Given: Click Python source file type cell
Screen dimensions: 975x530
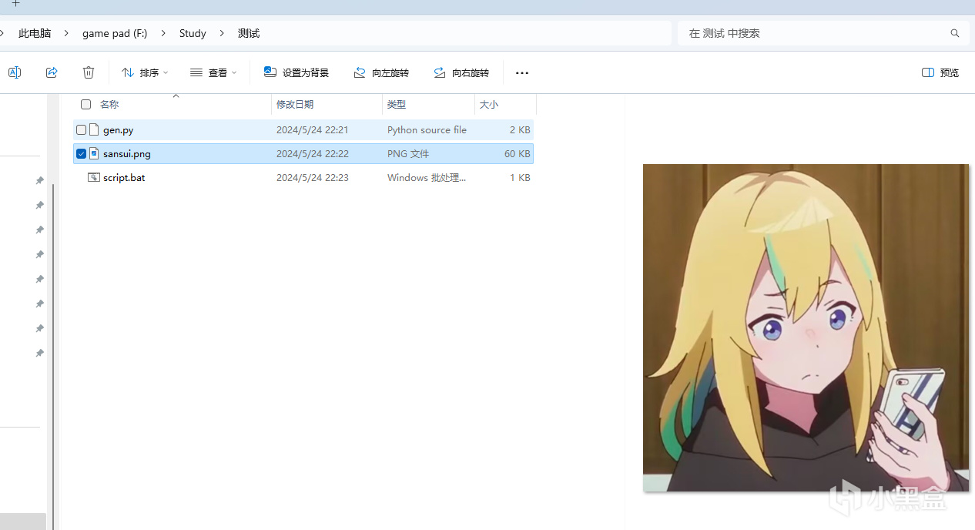Looking at the screenshot, I should click(427, 130).
